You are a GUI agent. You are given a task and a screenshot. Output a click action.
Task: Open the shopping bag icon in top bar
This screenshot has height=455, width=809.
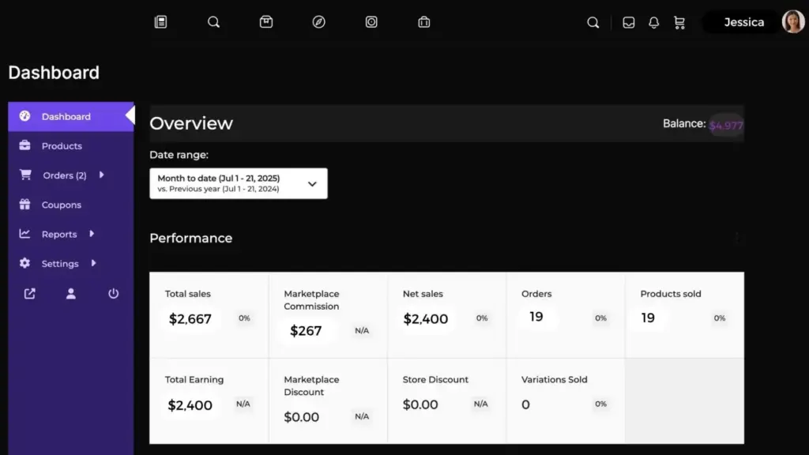point(424,22)
